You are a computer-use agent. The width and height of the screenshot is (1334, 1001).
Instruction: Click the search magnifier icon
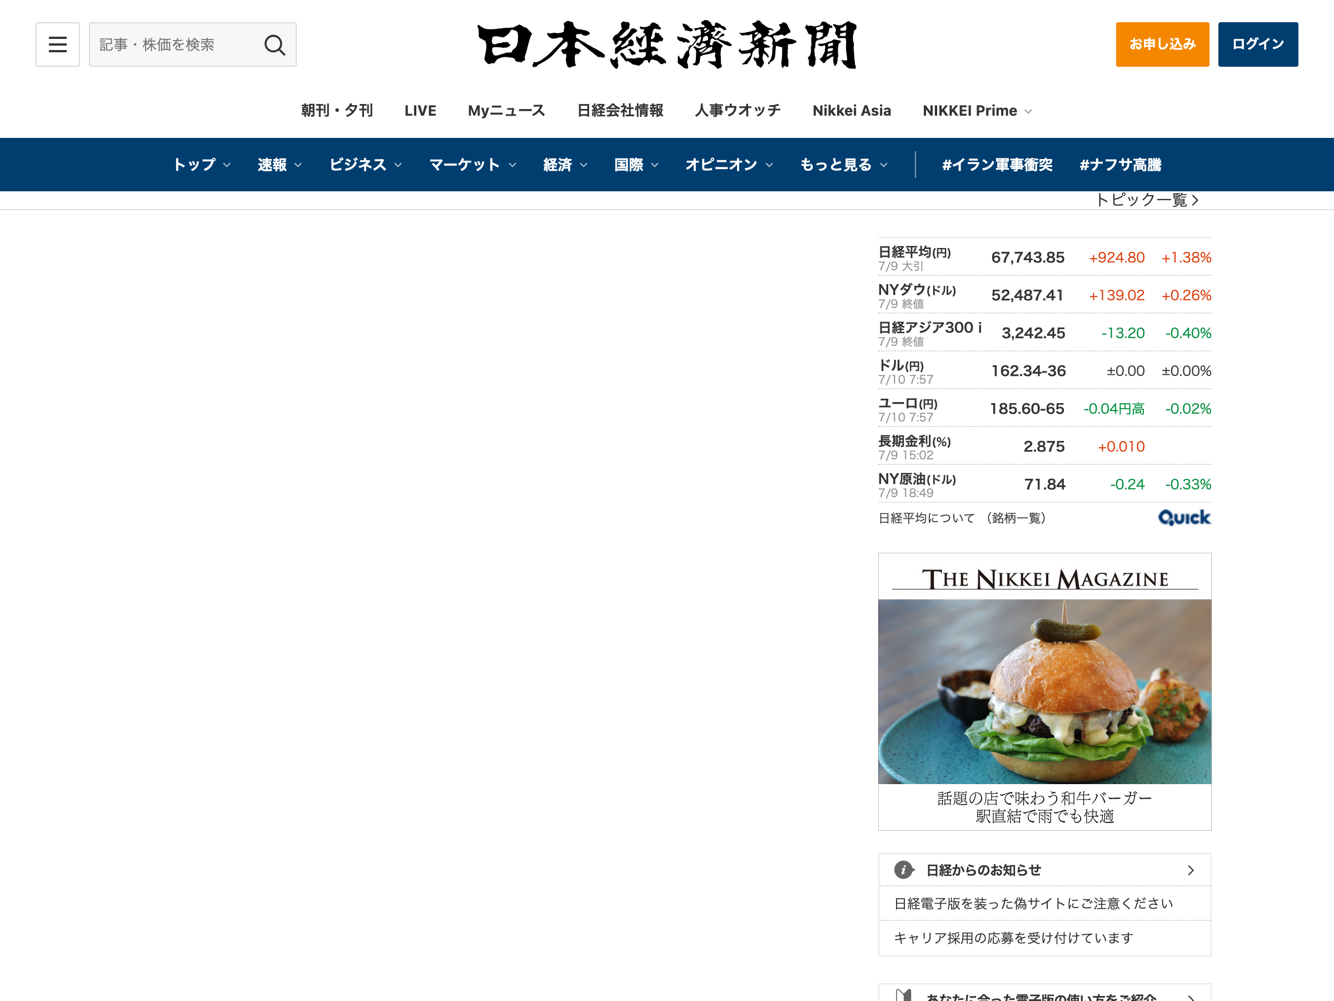[275, 44]
